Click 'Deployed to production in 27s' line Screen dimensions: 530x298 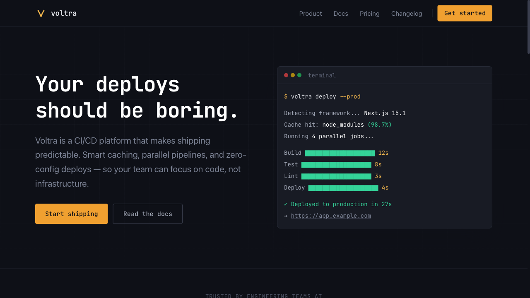pyautogui.click(x=338, y=204)
